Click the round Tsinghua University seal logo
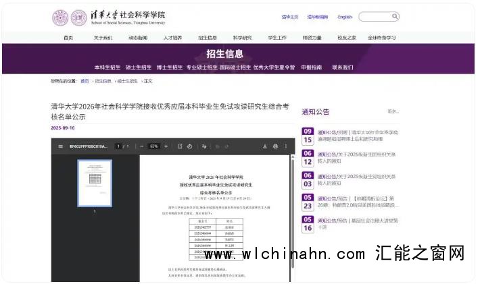The height and width of the screenshot is (284, 482). [60, 18]
